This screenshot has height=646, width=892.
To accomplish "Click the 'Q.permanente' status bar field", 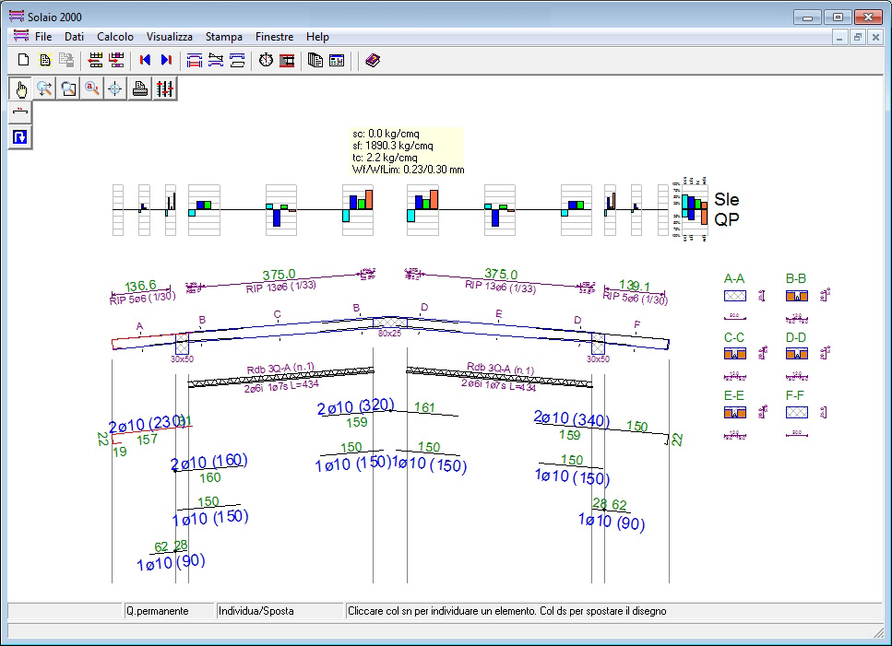I will click(x=169, y=611).
